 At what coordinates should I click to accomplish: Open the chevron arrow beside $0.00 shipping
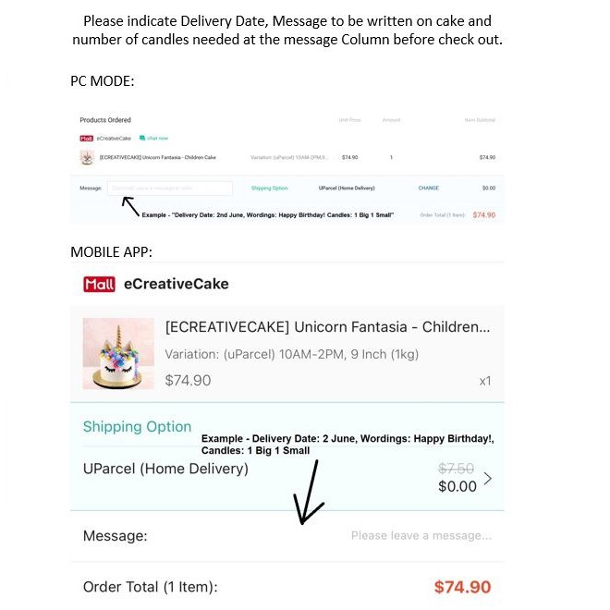coord(488,478)
